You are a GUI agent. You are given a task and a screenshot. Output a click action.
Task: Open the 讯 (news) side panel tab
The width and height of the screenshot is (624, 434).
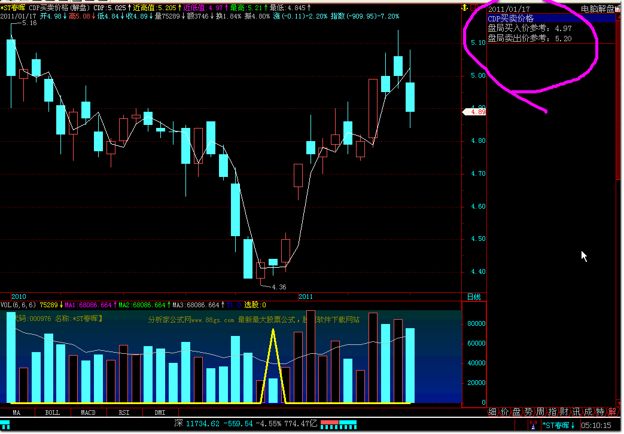[x=576, y=412]
